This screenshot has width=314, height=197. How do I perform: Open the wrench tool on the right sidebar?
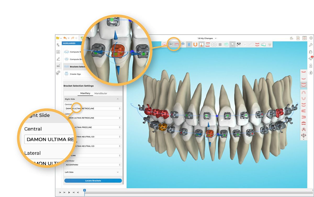311,45
